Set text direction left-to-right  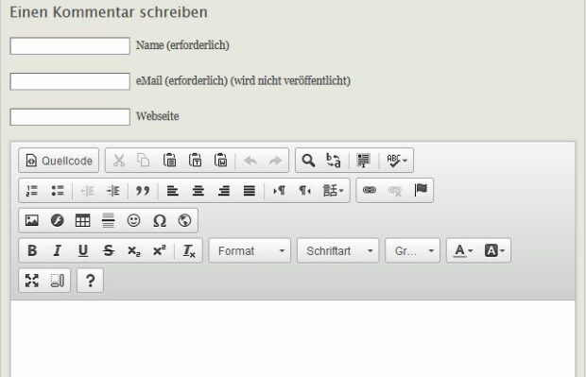pos(279,191)
